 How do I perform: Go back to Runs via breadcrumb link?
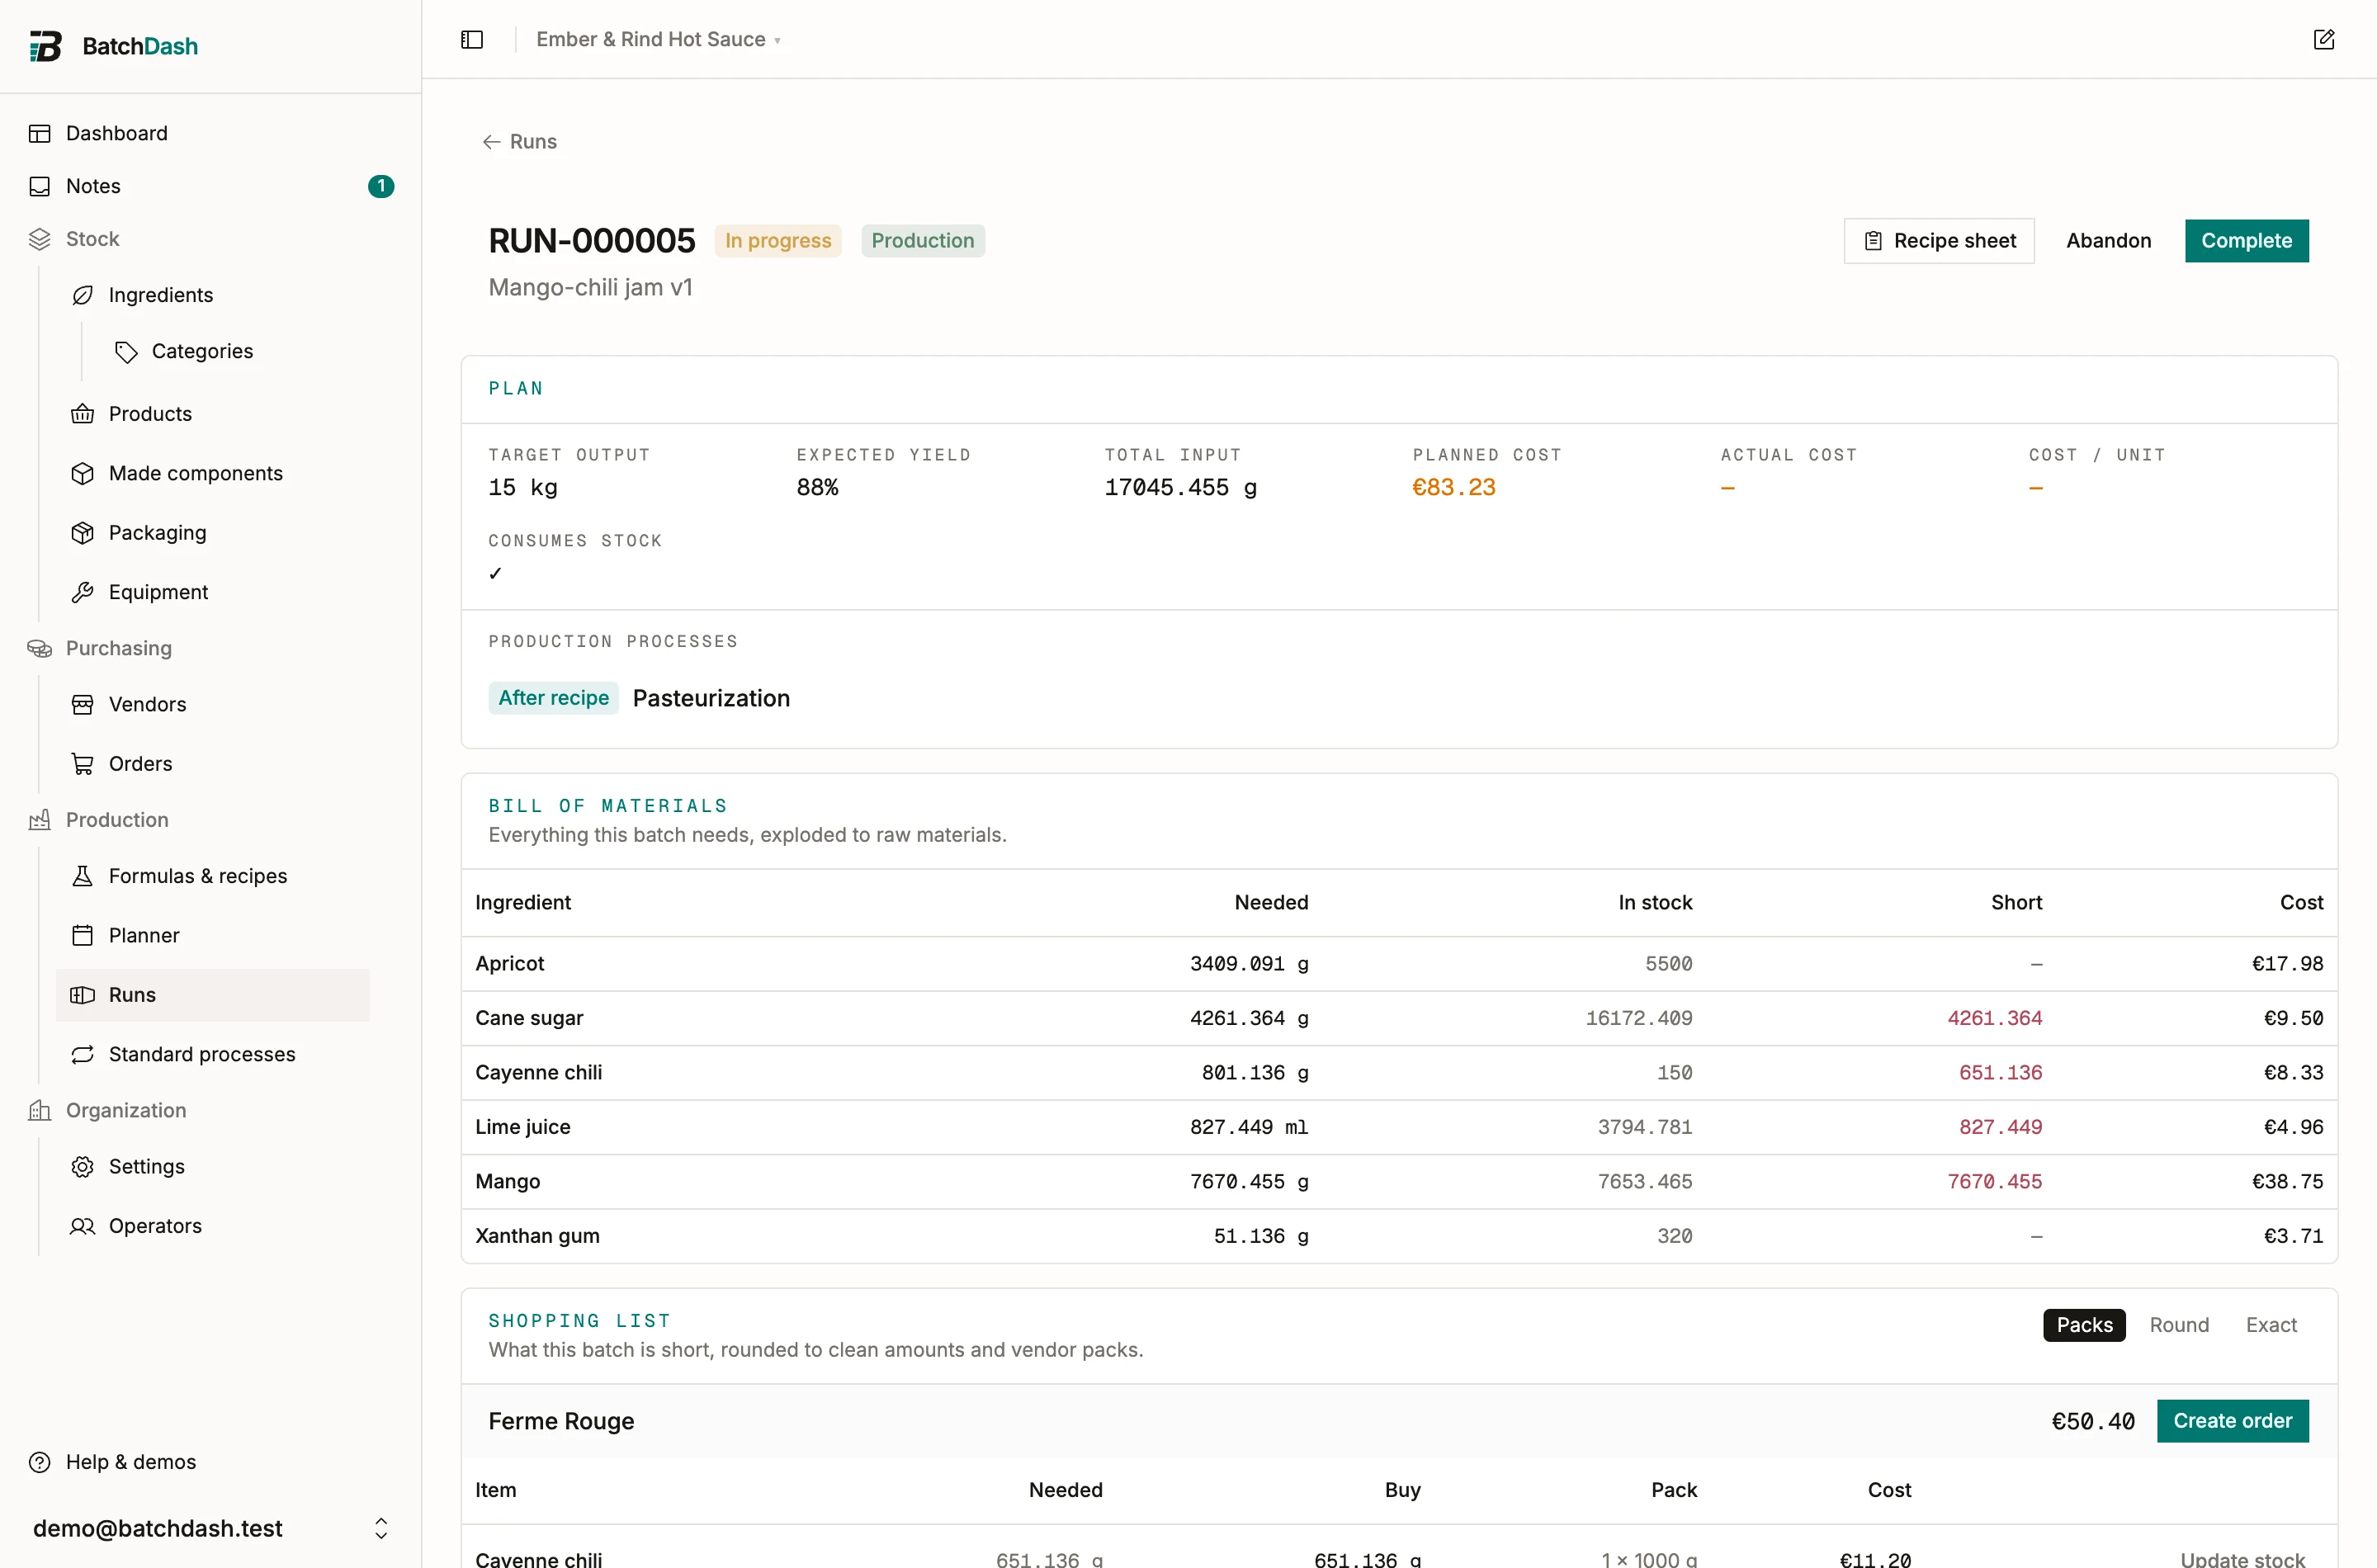click(520, 142)
